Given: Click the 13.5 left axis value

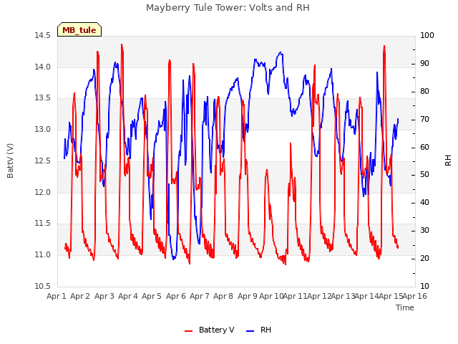Looking at the screenshot, I should click(x=43, y=98).
